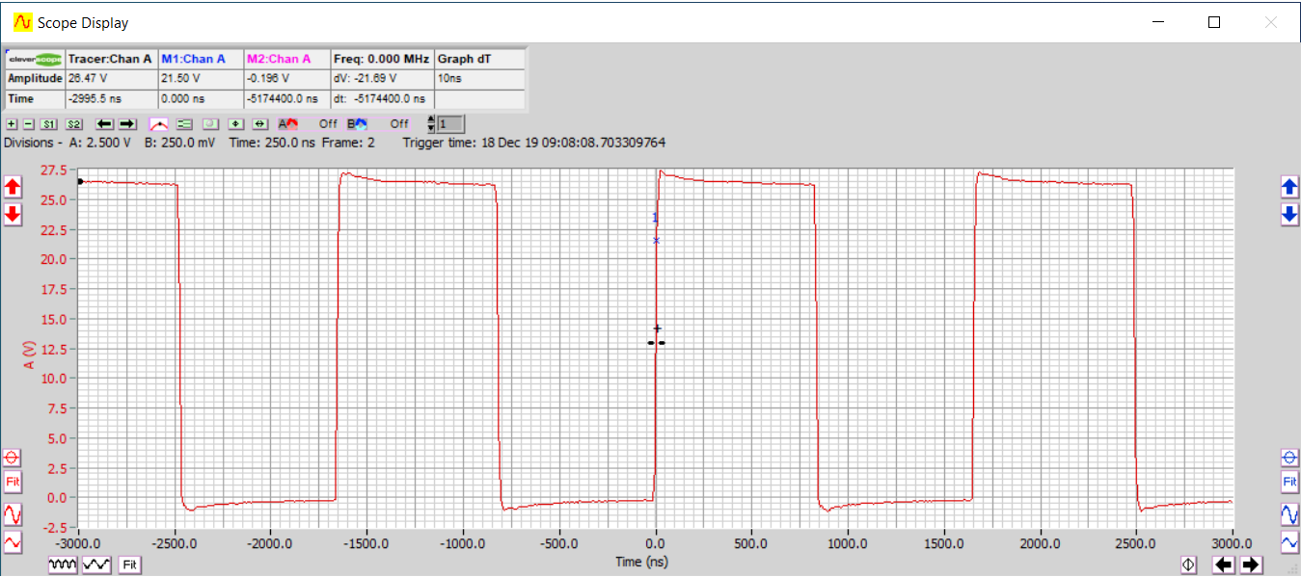Click the minus zoom-out toolbar button
The image size is (1301, 577).
point(29,124)
